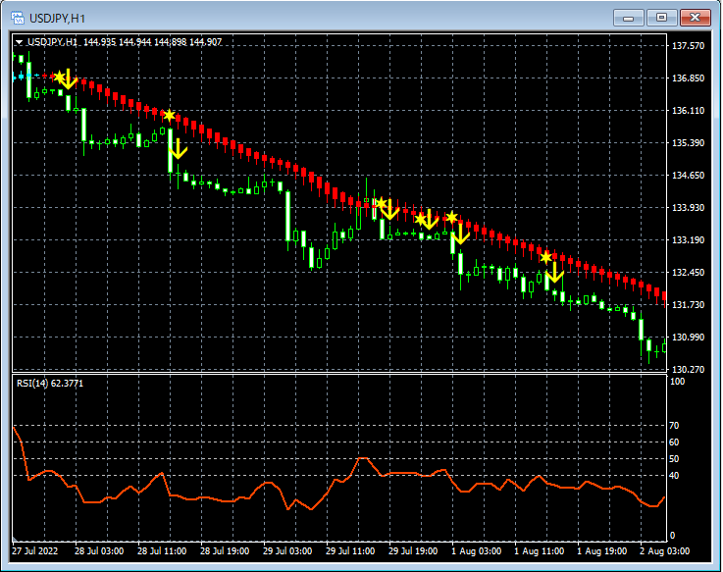The height and width of the screenshot is (572, 723).
Task: Click the 28 Jul 19:00 time label
Action: (x=225, y=551)
